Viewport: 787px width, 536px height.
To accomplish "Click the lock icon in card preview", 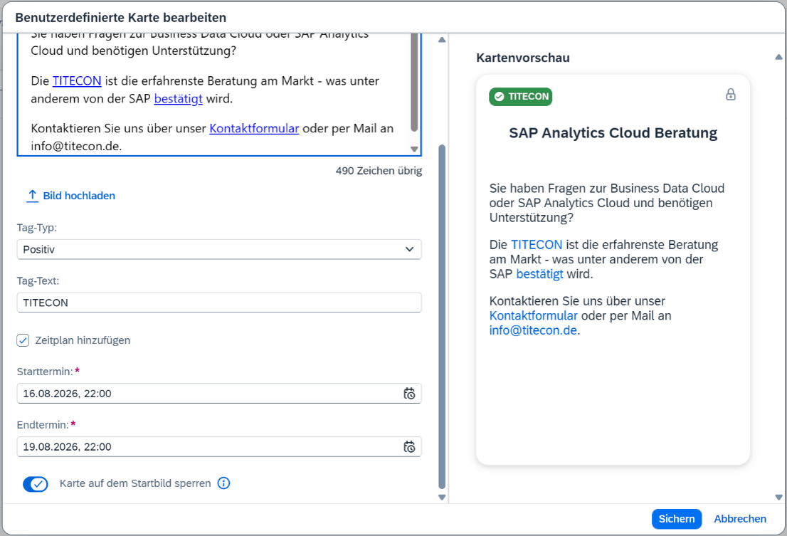I will pyautogui.click(x=731, y=95).
